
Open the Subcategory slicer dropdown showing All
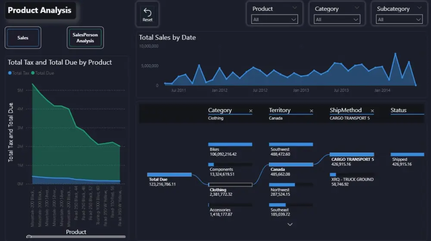click(399, 19)
